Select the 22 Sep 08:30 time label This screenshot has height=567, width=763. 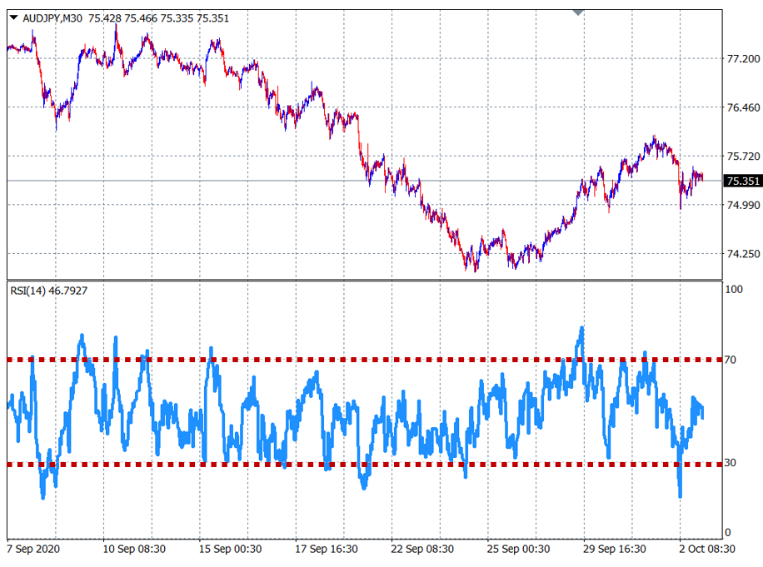[423, 550]
